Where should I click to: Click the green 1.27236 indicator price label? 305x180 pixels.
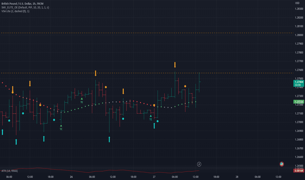(298, 102)
